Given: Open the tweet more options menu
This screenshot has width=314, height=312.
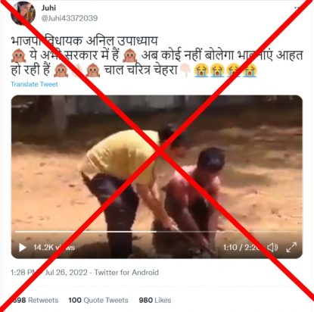Looking at the screenshot, I should point(297,8).
